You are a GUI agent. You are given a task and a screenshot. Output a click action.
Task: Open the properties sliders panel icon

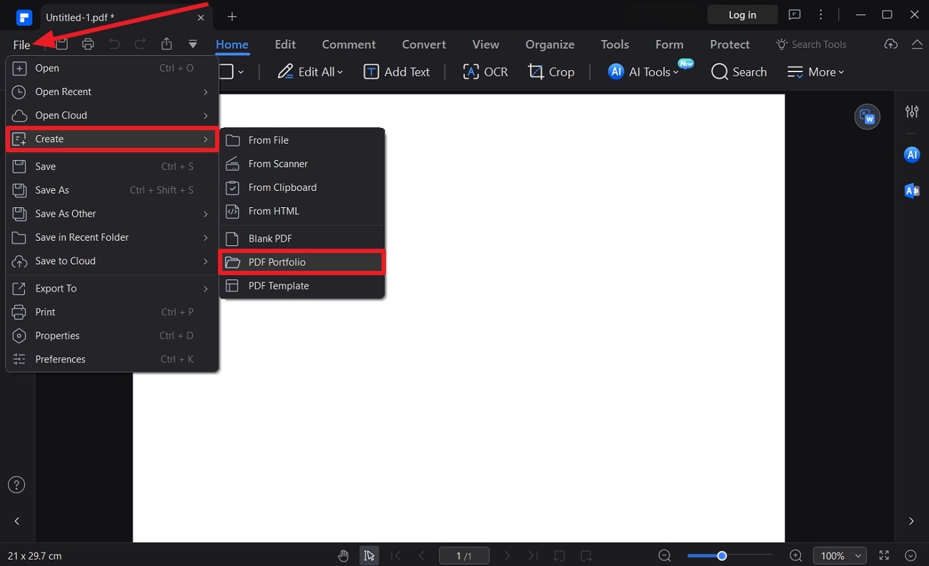[912, 111]
